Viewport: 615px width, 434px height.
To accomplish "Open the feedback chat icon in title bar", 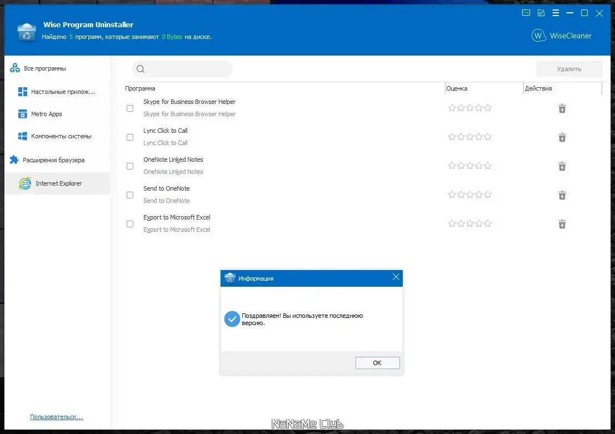I will 526,13.
